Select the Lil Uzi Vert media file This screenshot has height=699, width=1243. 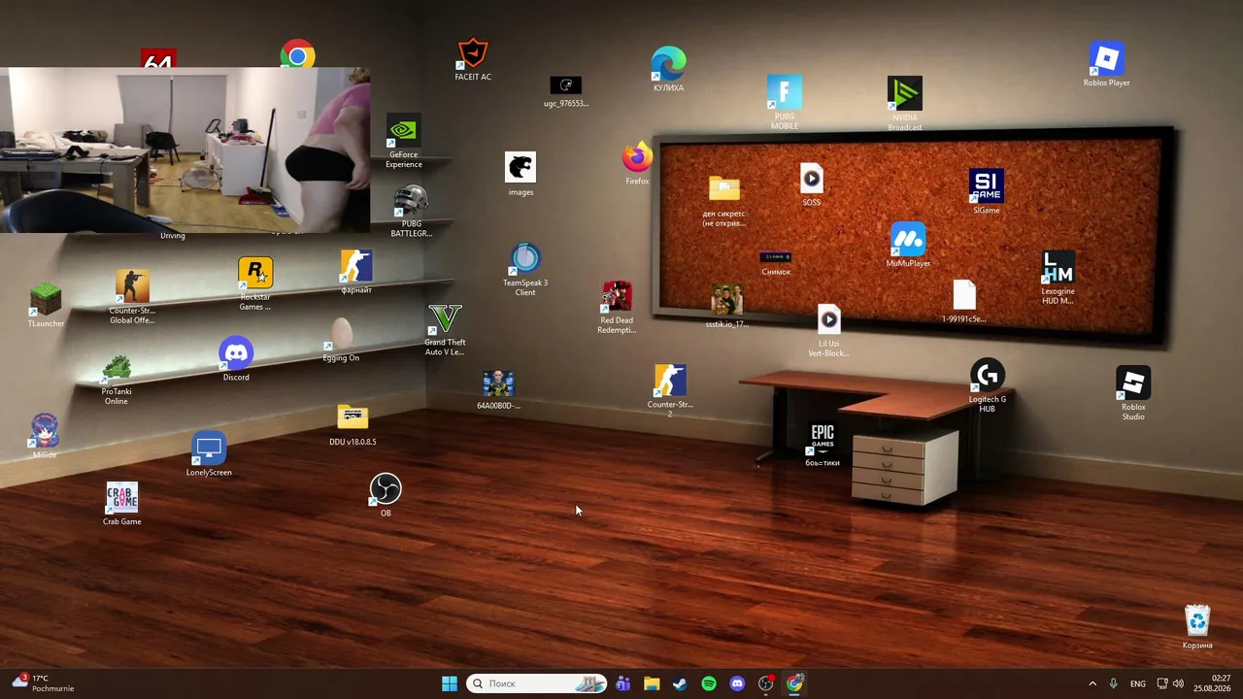point(828,331)
